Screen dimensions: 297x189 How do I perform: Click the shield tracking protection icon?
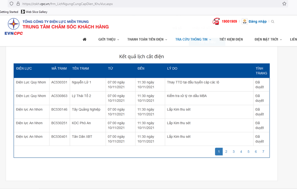coord(12,3)
